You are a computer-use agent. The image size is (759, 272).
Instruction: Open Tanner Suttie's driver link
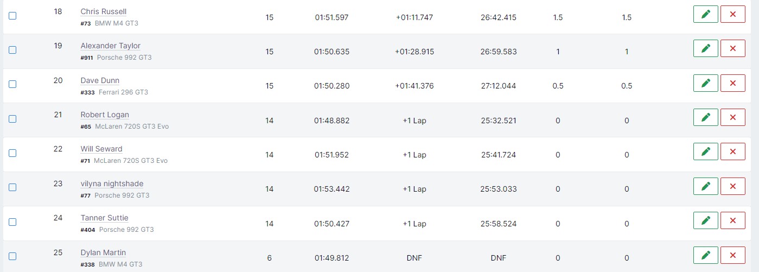(105, 218)
